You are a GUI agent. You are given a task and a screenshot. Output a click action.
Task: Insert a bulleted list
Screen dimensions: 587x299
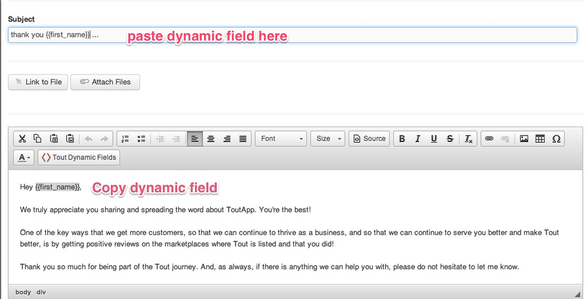141,139
